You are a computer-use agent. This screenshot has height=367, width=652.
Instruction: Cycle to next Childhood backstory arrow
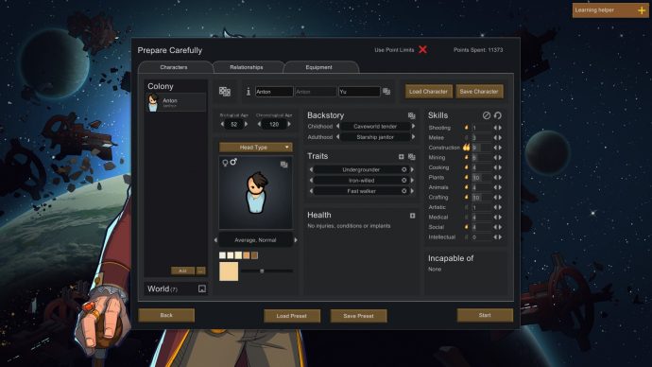[x=413, y=126]
